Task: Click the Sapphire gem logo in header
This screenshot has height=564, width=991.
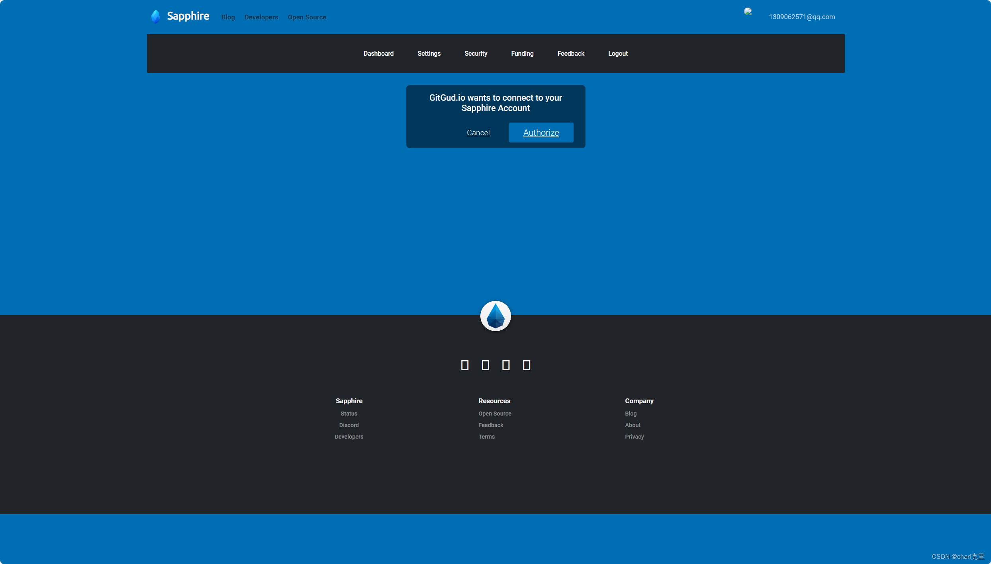Action: (x=156, y=16)
